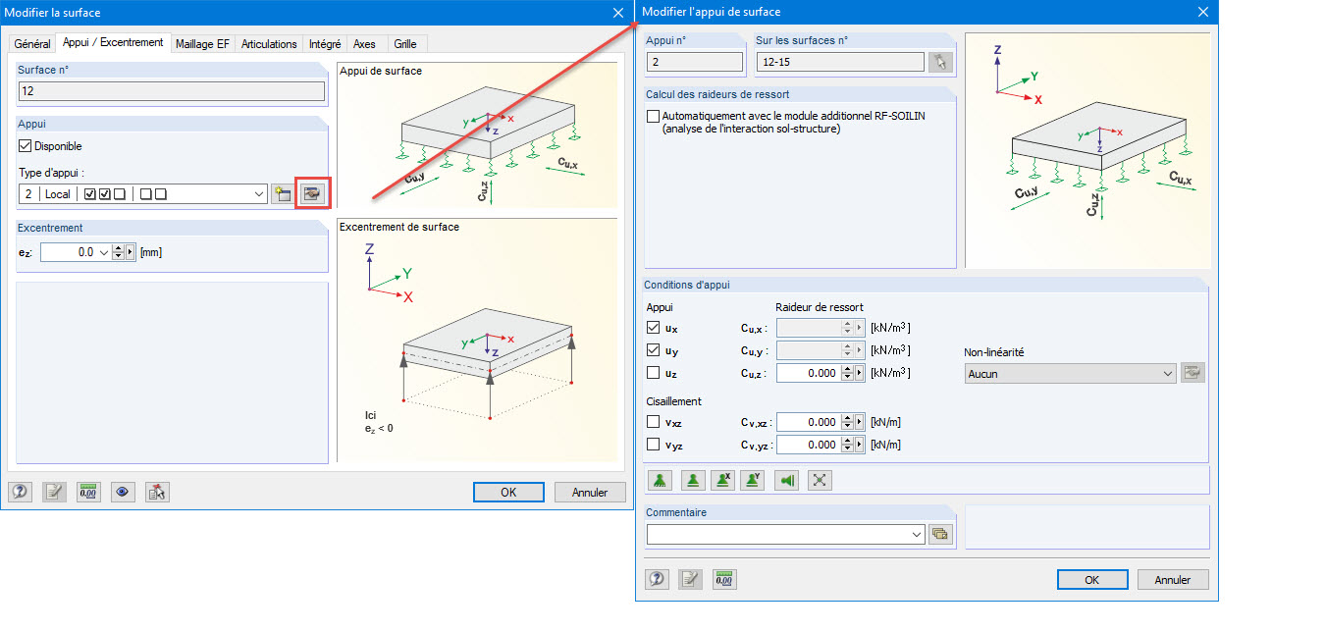Click the Cv,yz value field

pos(808,445)
